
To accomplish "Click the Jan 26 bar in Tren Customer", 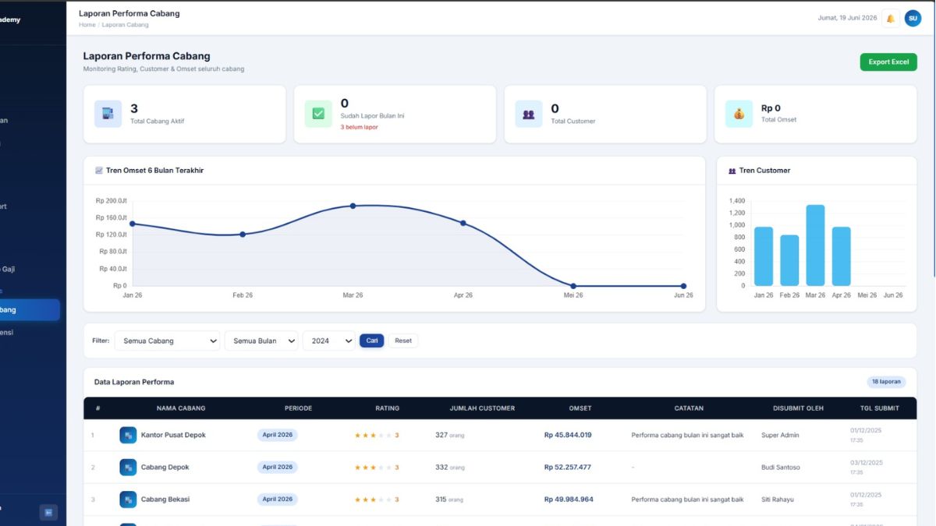I will point(764,256).
